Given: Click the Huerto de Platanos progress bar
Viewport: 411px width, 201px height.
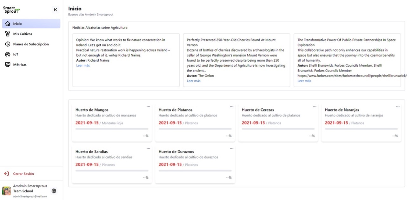Looking at the screenshot, I should coord(195,129).
